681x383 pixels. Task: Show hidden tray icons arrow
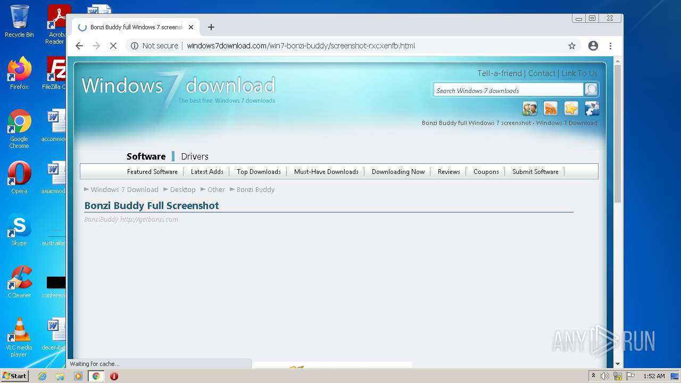pyautogui.click(x=593, y=376)
